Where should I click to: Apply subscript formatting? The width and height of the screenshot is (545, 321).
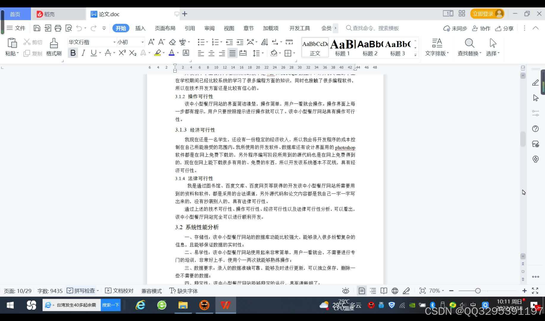pos(133,53)
